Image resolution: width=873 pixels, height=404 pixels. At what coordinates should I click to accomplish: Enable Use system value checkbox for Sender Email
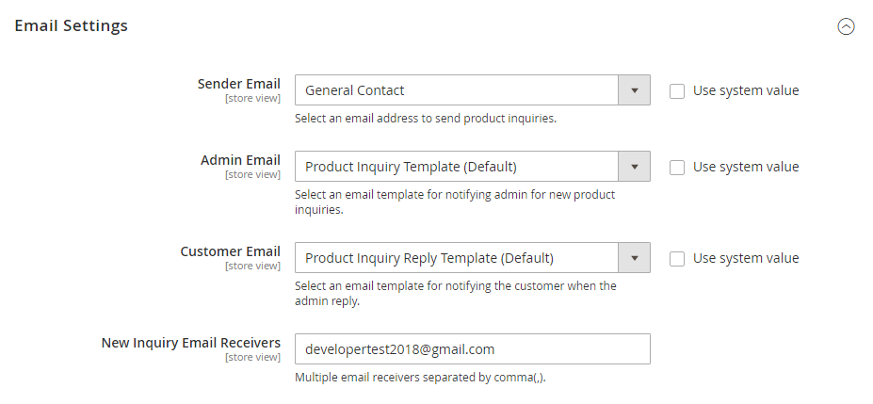pyautogui.click(x=677, y=91)
